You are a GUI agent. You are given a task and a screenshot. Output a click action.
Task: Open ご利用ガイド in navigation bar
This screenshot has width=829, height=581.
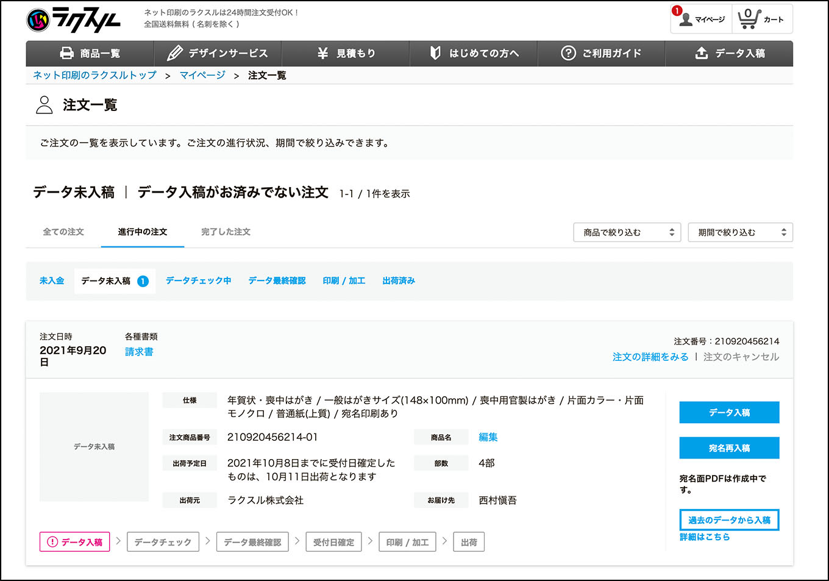601,54
